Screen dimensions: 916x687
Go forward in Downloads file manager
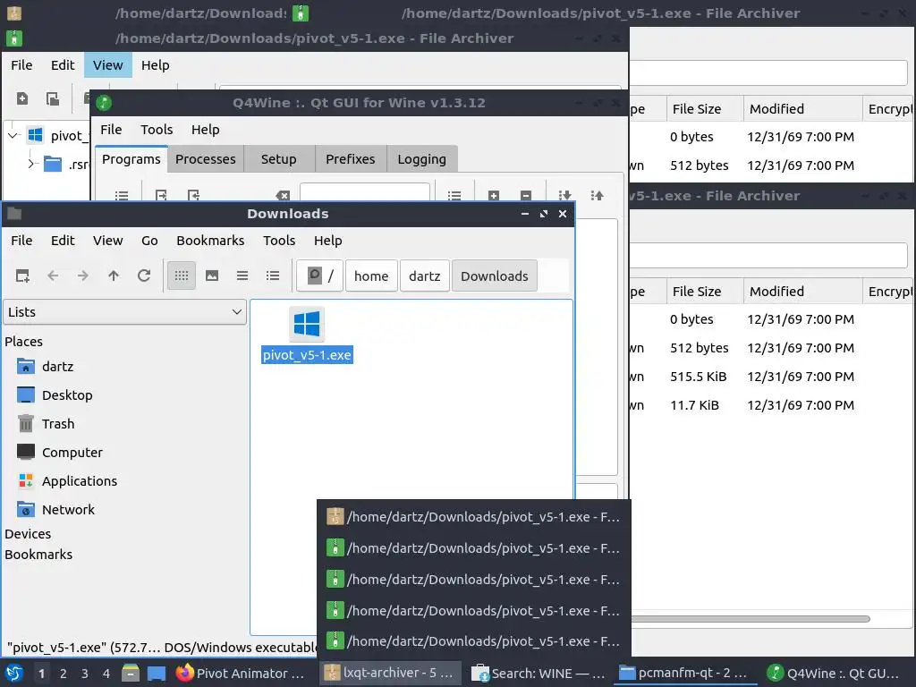[x=83, y=276]
